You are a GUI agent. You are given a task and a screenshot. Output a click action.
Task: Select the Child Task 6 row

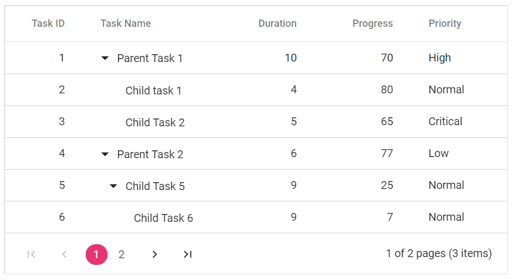tap(256, 217)
